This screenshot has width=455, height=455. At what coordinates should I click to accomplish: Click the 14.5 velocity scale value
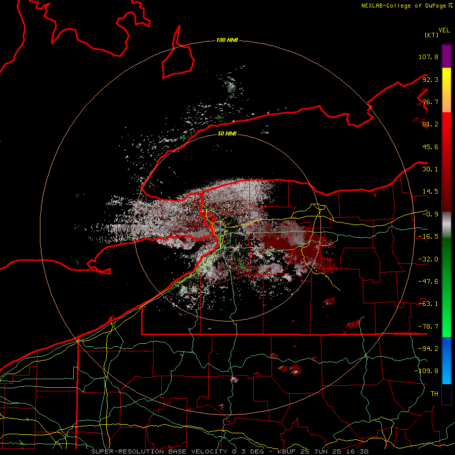430,192
